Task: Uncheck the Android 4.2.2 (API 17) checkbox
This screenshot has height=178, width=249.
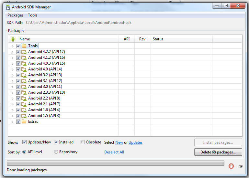Action: pyautogui.click(x=18, y=52)
